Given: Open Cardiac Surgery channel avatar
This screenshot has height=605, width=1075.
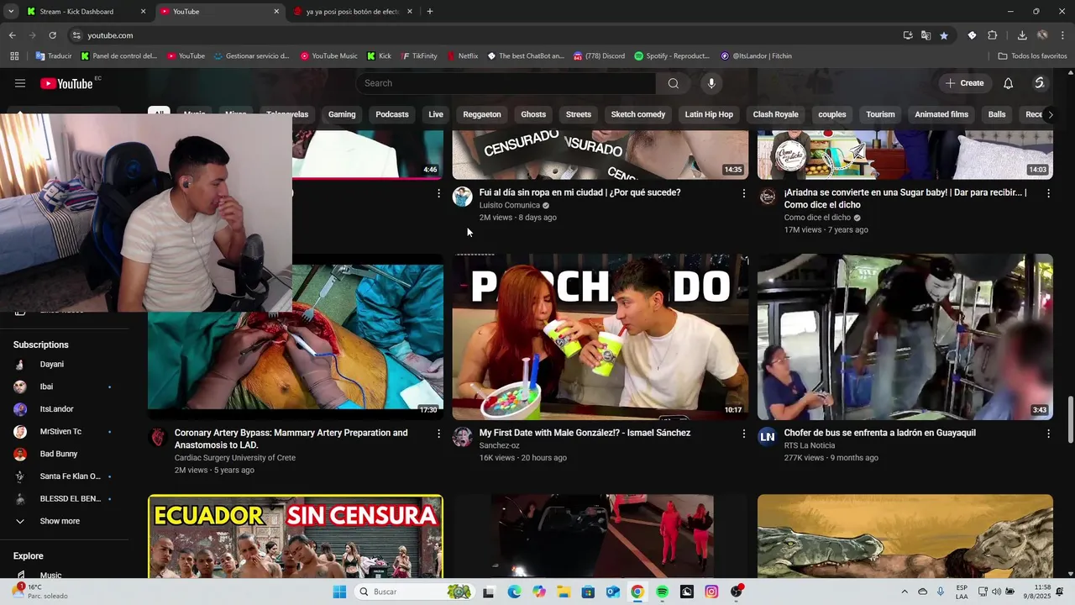Looking at the screenshot, I should click(158, 437).
